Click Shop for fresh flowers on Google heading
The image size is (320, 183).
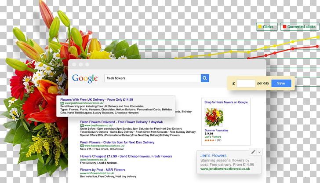pyautogui.click(x=226, y=102)
